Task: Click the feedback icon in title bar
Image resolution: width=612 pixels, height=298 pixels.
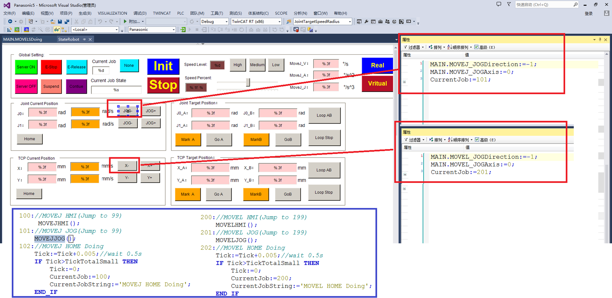Action: coord(499,4)
